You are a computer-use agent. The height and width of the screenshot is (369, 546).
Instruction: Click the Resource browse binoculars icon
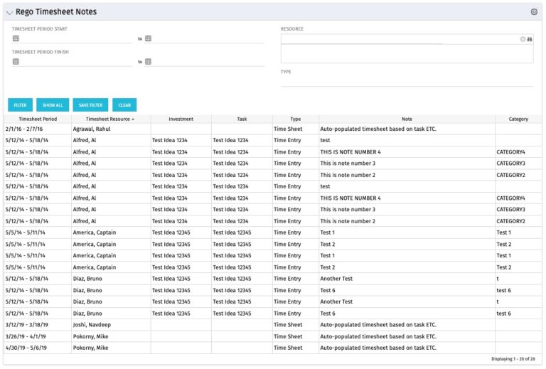pyautogui.click(x=529, y=39)
